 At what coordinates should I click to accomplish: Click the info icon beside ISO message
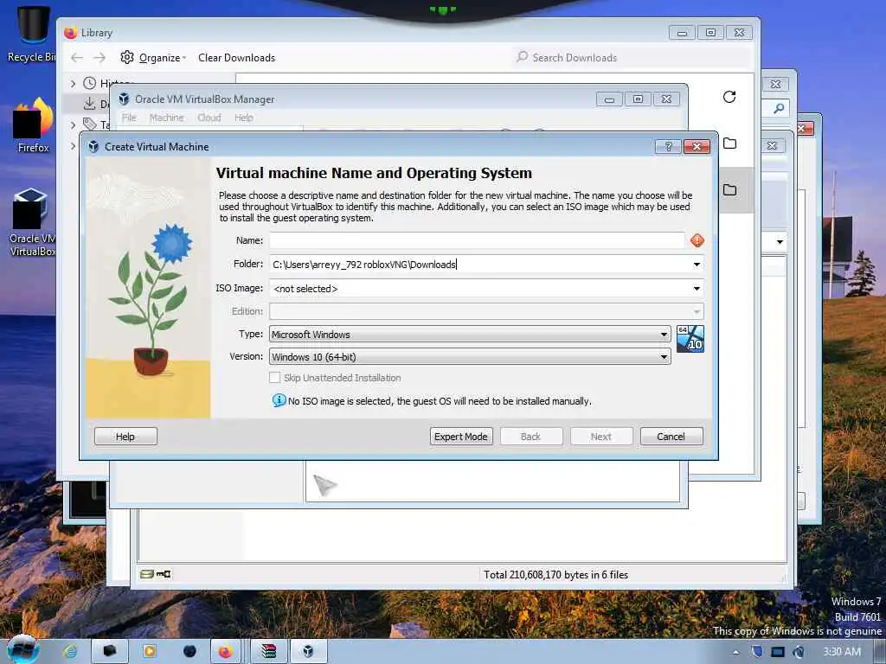pos(279,400)
